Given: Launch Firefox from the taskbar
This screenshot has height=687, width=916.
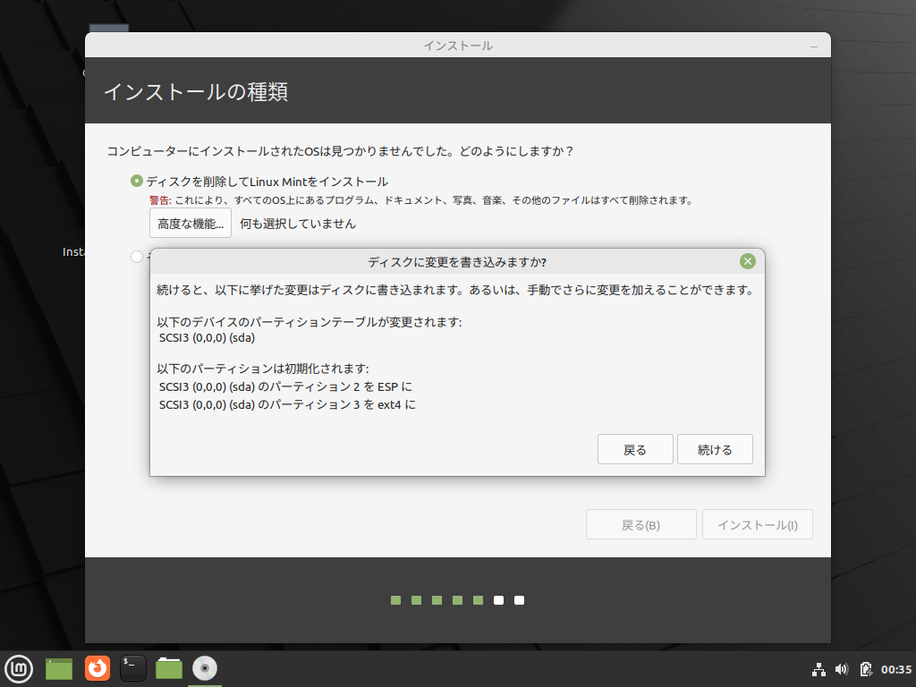Looking at the screenshot, I should 98,668.
